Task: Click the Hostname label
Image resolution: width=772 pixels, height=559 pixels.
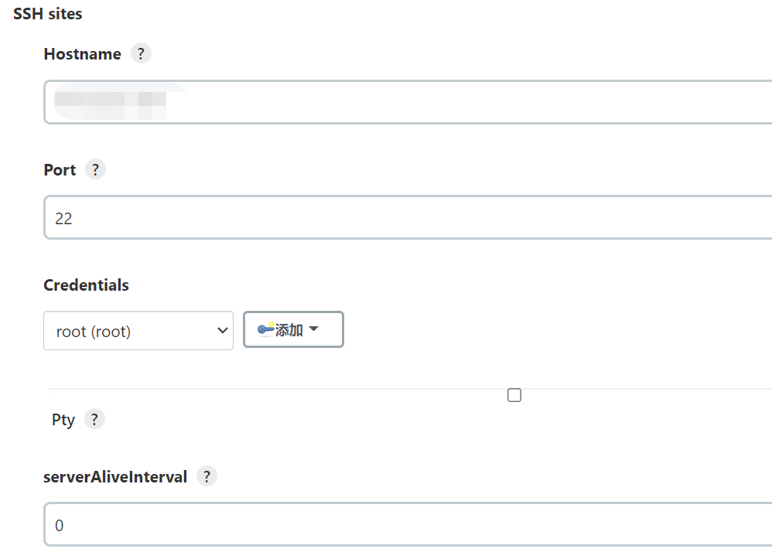Action: (82, 53)
